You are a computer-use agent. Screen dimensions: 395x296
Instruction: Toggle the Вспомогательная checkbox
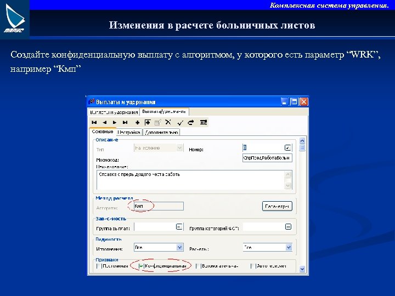pos(198,266)
